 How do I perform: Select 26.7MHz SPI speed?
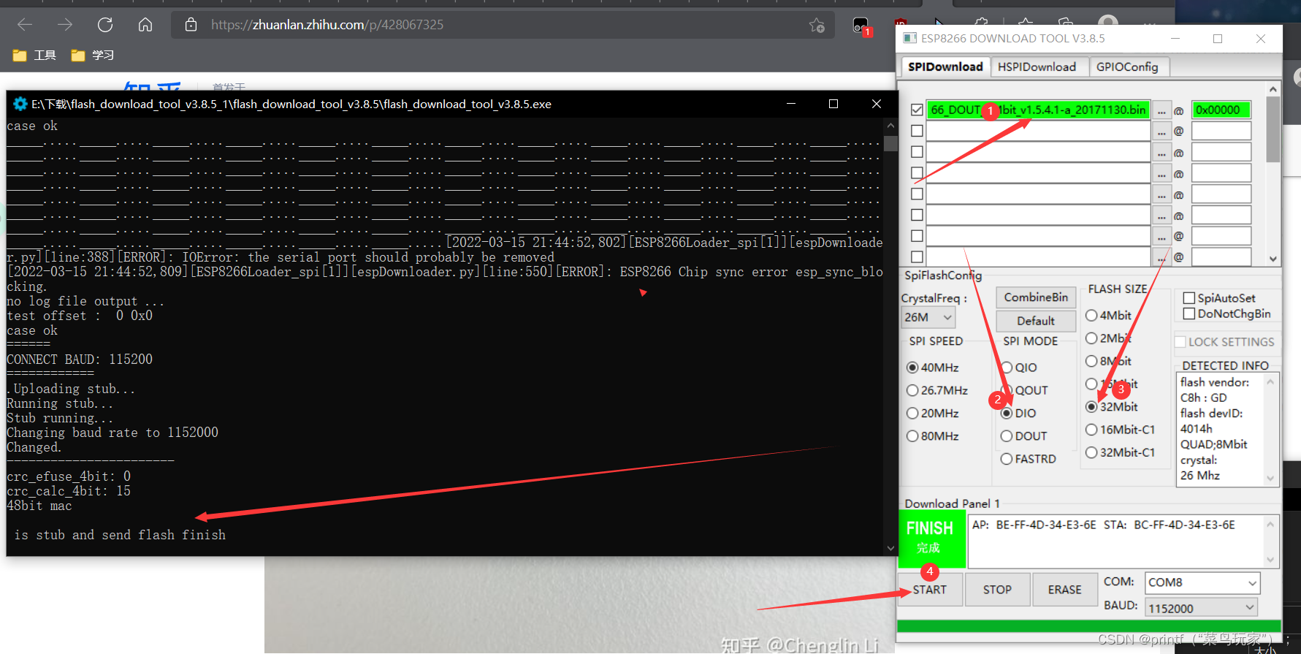pyautogui.click(x=912, y=390)
